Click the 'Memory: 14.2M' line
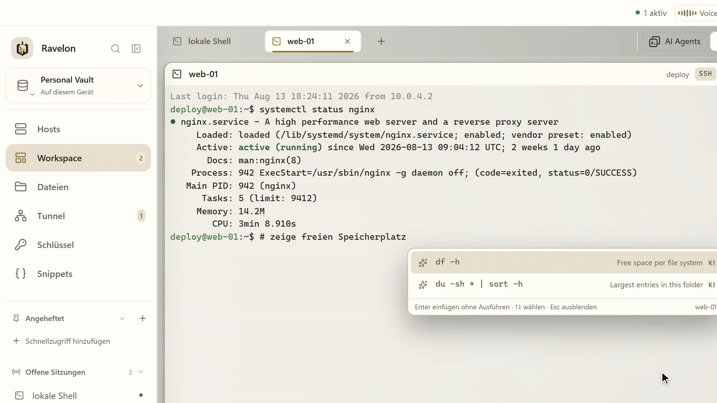 tap(231, 211)
